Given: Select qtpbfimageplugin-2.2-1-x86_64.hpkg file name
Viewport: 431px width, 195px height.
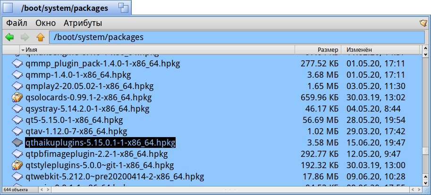Looking at the screenshot, I should [x=96, y=154].
